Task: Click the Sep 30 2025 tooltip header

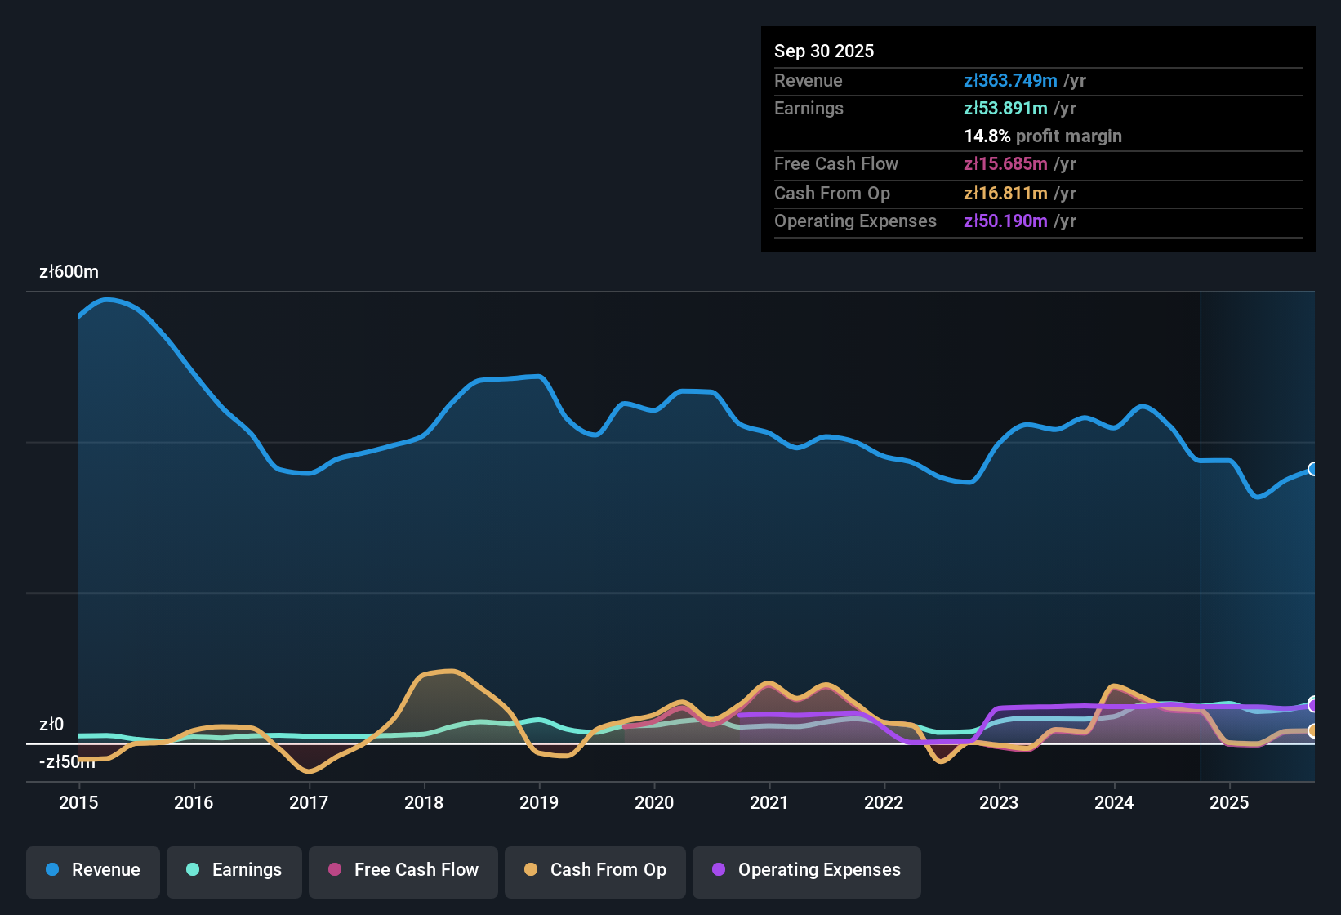Action: tap(824, 51)
